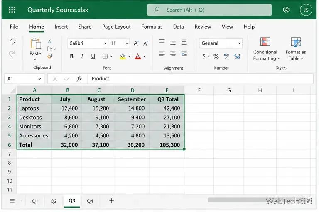Align text left icon
This screenshot has height=212, width=319.
tap(162, 54)
